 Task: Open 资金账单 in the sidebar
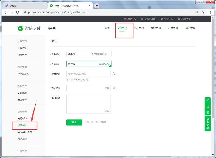point(22,100)
